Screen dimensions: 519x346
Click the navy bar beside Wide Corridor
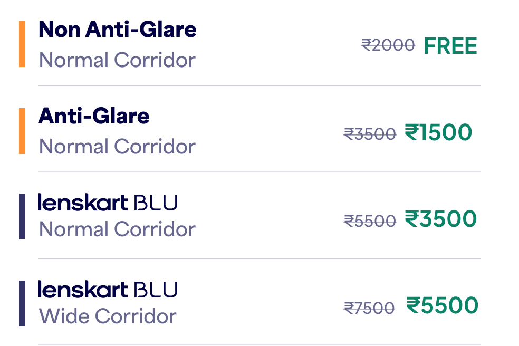pos(22,303)
